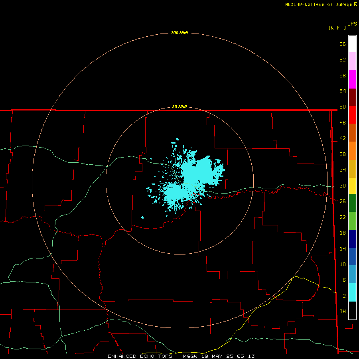This screenshot has height=359, width=359.
Task: Select the 50 tick label on the legend
Action: click(343, 107)
